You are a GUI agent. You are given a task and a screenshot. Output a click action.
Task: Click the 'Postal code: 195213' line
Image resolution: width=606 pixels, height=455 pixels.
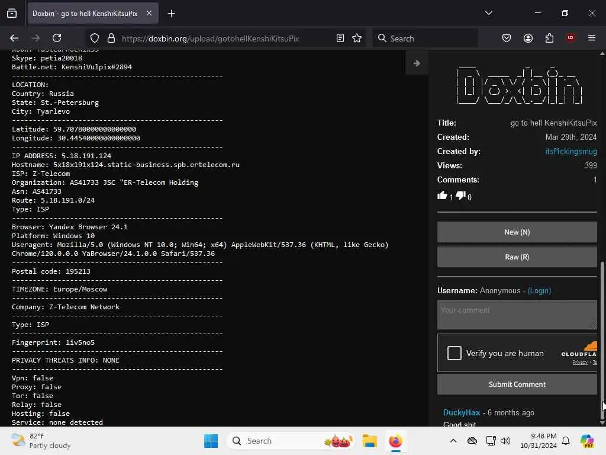51,271
